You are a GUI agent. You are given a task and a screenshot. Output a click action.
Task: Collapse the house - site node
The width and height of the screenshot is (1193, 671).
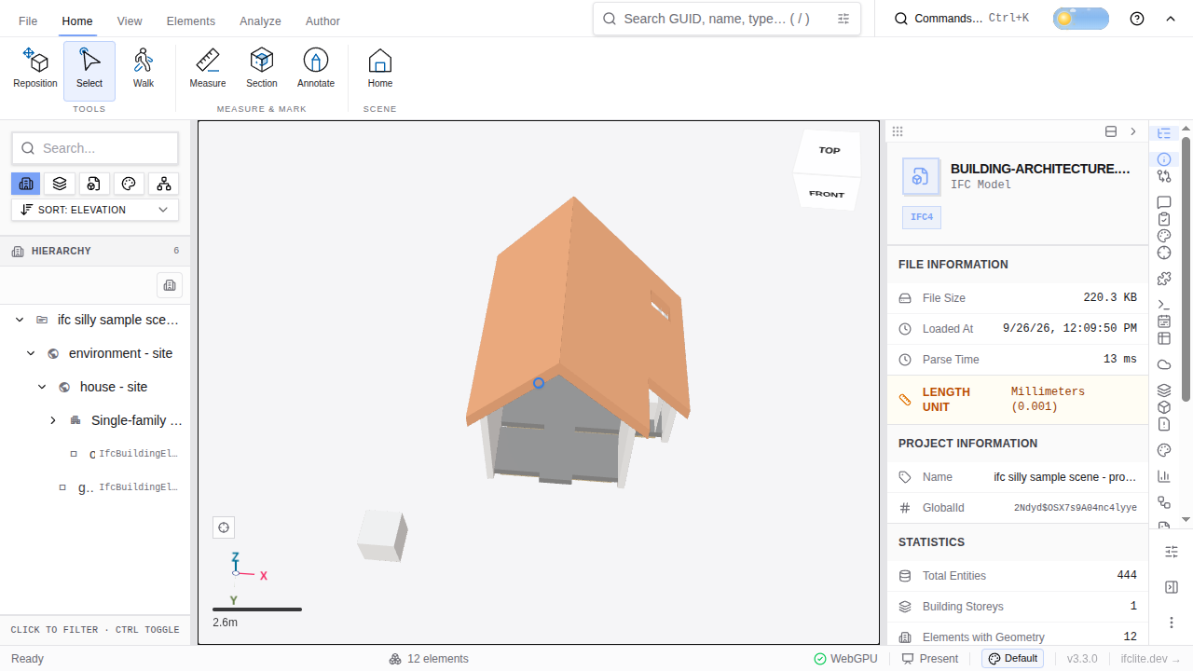(42, 387)
